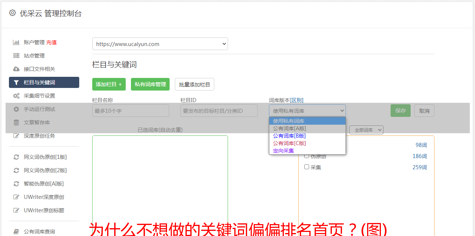Click the book icon for 公有词库查询
This screenshot has width=475, height=236.
pos(16,232)
